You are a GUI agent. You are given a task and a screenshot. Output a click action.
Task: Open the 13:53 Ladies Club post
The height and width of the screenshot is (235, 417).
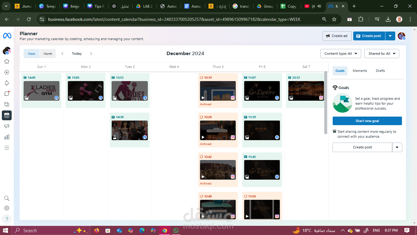click(x=130, y=91)
